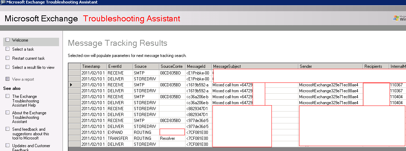Click MessageId <c36a206e-b in RECEIVE row
Screen dimensions: 406x151
tap(198, 96)
